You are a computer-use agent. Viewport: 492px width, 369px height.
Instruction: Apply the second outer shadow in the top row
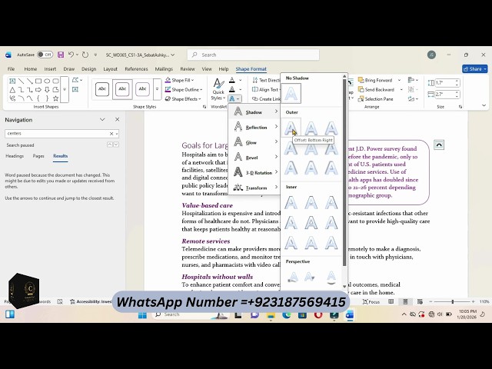click(x=311, y=128)
